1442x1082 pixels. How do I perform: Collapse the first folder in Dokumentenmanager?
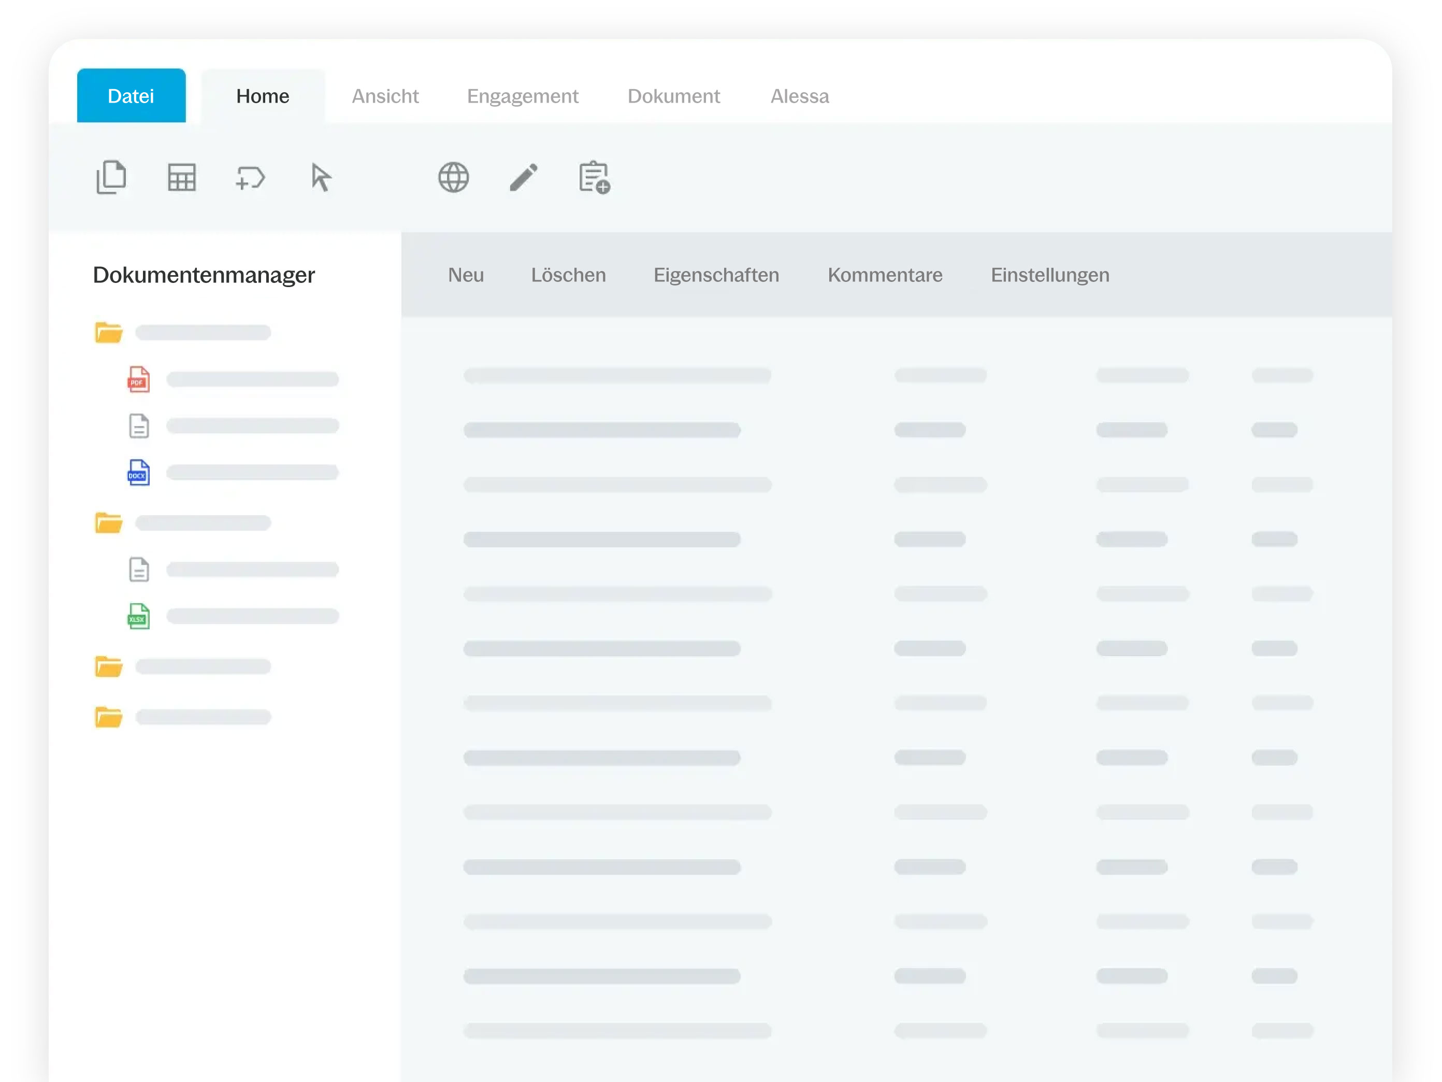pos(108,333)
